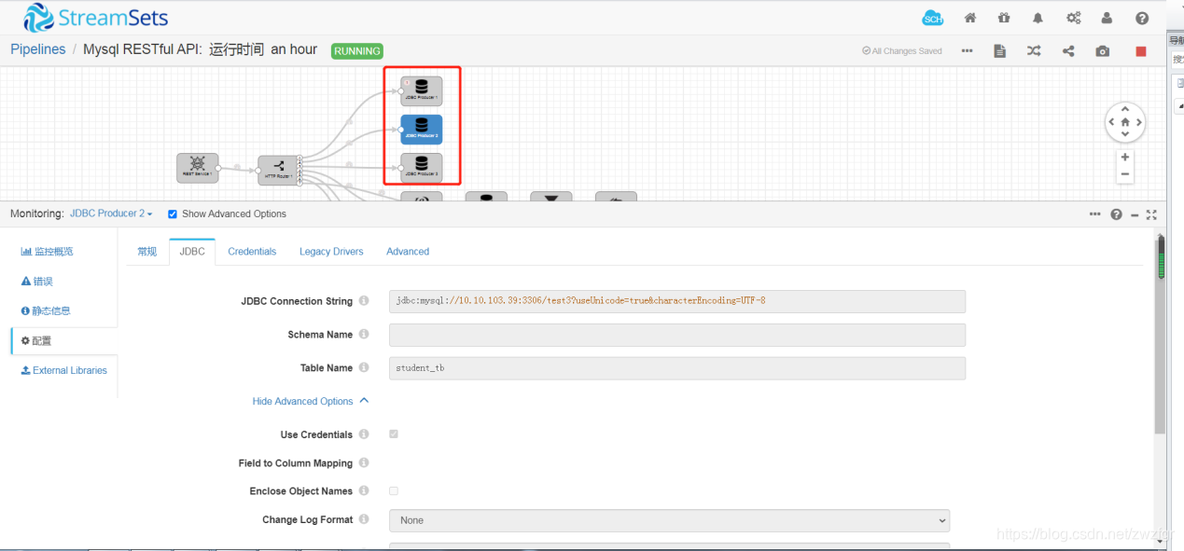
Task: Open the user profile icon
Action: pos(1107,18)
